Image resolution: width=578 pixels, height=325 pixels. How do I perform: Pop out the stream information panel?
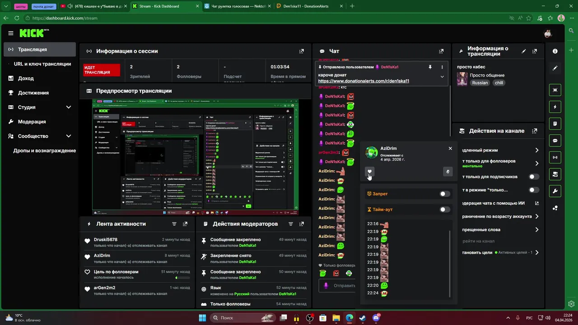click(535, 51)
